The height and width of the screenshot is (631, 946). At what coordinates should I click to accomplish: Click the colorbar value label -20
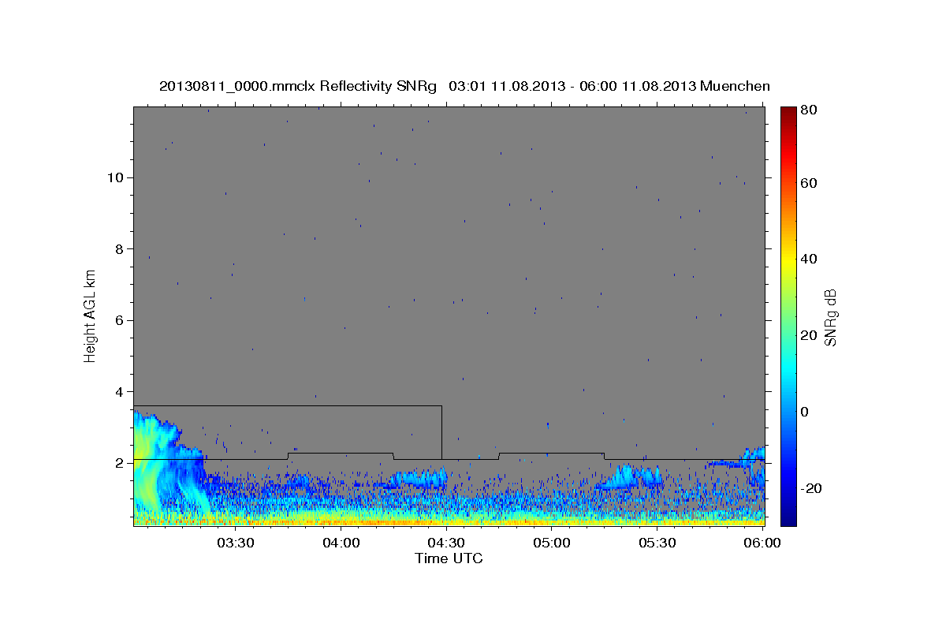(812, 488)
